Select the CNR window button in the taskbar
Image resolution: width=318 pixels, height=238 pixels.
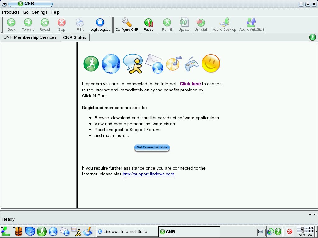(189, 232)
